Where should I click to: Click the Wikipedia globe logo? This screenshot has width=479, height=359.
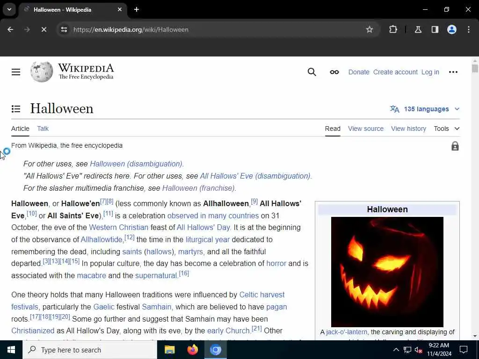pyautogui.click(x=42, y=72)
